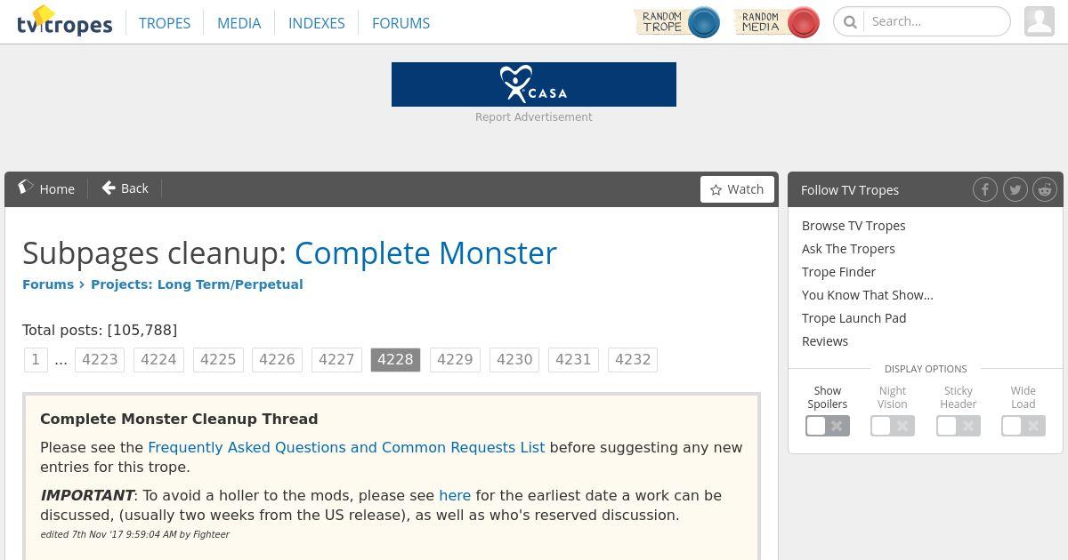The height and width of the screenshot is (560, 1068).
Task: Click Report Advertisement link
Action: click(534, 117)
